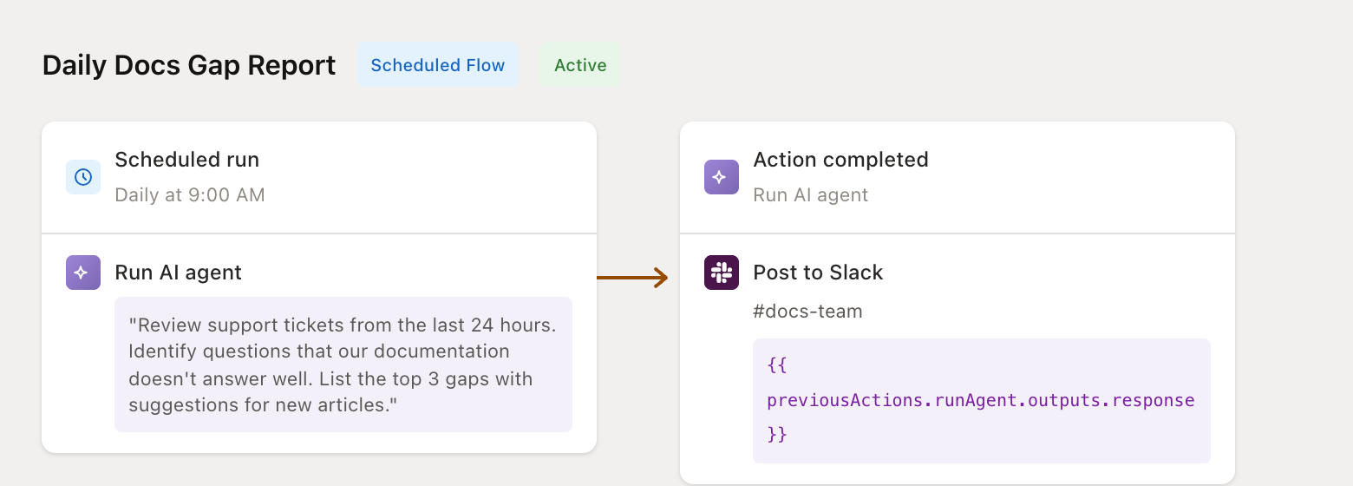Edit the previousActions.runAgent.outputs.response template field
Image resolution: width=1353 pixels, height=486 pixels.
tap(982, 401)
